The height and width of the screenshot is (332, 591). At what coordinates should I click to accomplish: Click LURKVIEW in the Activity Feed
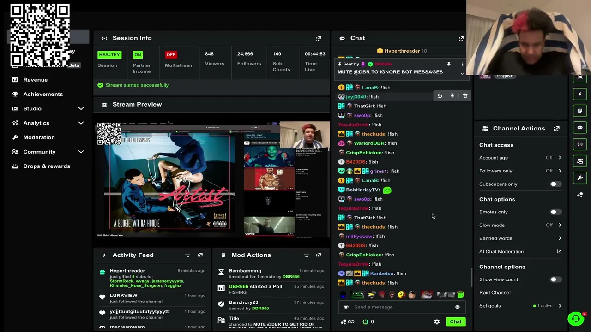point(124,296)
